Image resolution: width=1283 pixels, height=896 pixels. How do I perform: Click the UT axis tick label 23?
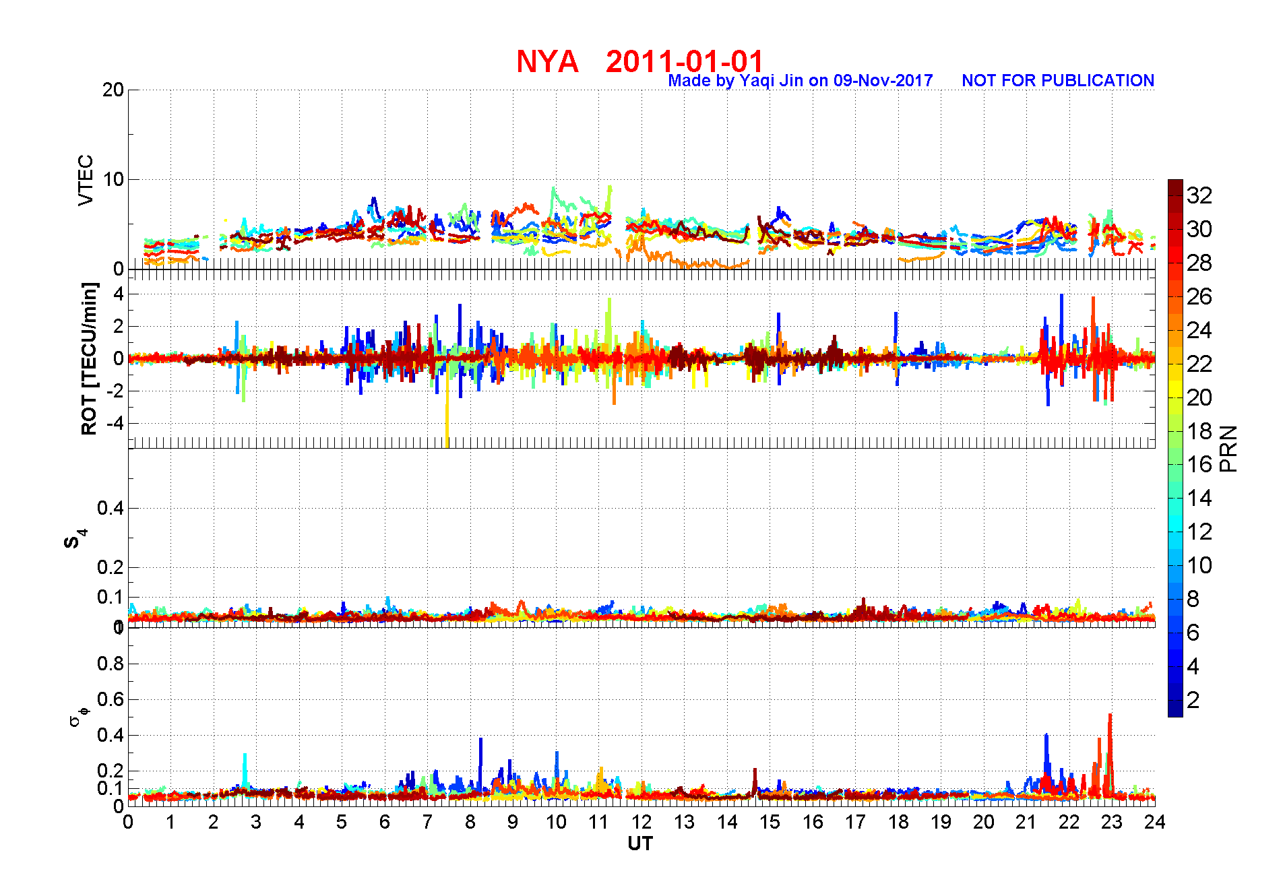(x=1112, y=822)
